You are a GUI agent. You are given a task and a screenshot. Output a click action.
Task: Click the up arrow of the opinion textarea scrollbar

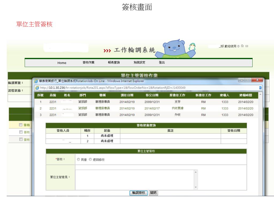point(196,172)
